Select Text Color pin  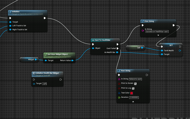tap(119, 93)
